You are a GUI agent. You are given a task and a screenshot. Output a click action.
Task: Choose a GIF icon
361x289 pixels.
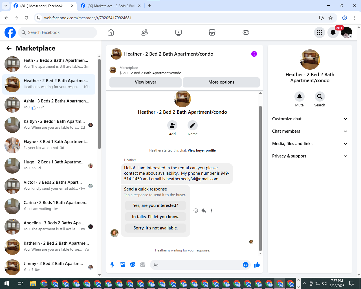143,265
